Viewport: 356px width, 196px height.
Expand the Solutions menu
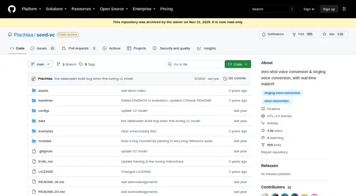coord(56,9)
